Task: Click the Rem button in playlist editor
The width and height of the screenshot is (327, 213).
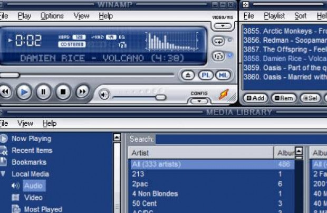Action: [x=284, y=98]
